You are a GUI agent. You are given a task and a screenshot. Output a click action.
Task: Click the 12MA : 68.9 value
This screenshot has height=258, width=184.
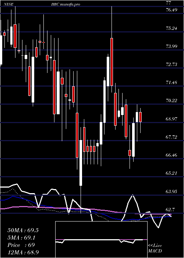click(23, 252)
